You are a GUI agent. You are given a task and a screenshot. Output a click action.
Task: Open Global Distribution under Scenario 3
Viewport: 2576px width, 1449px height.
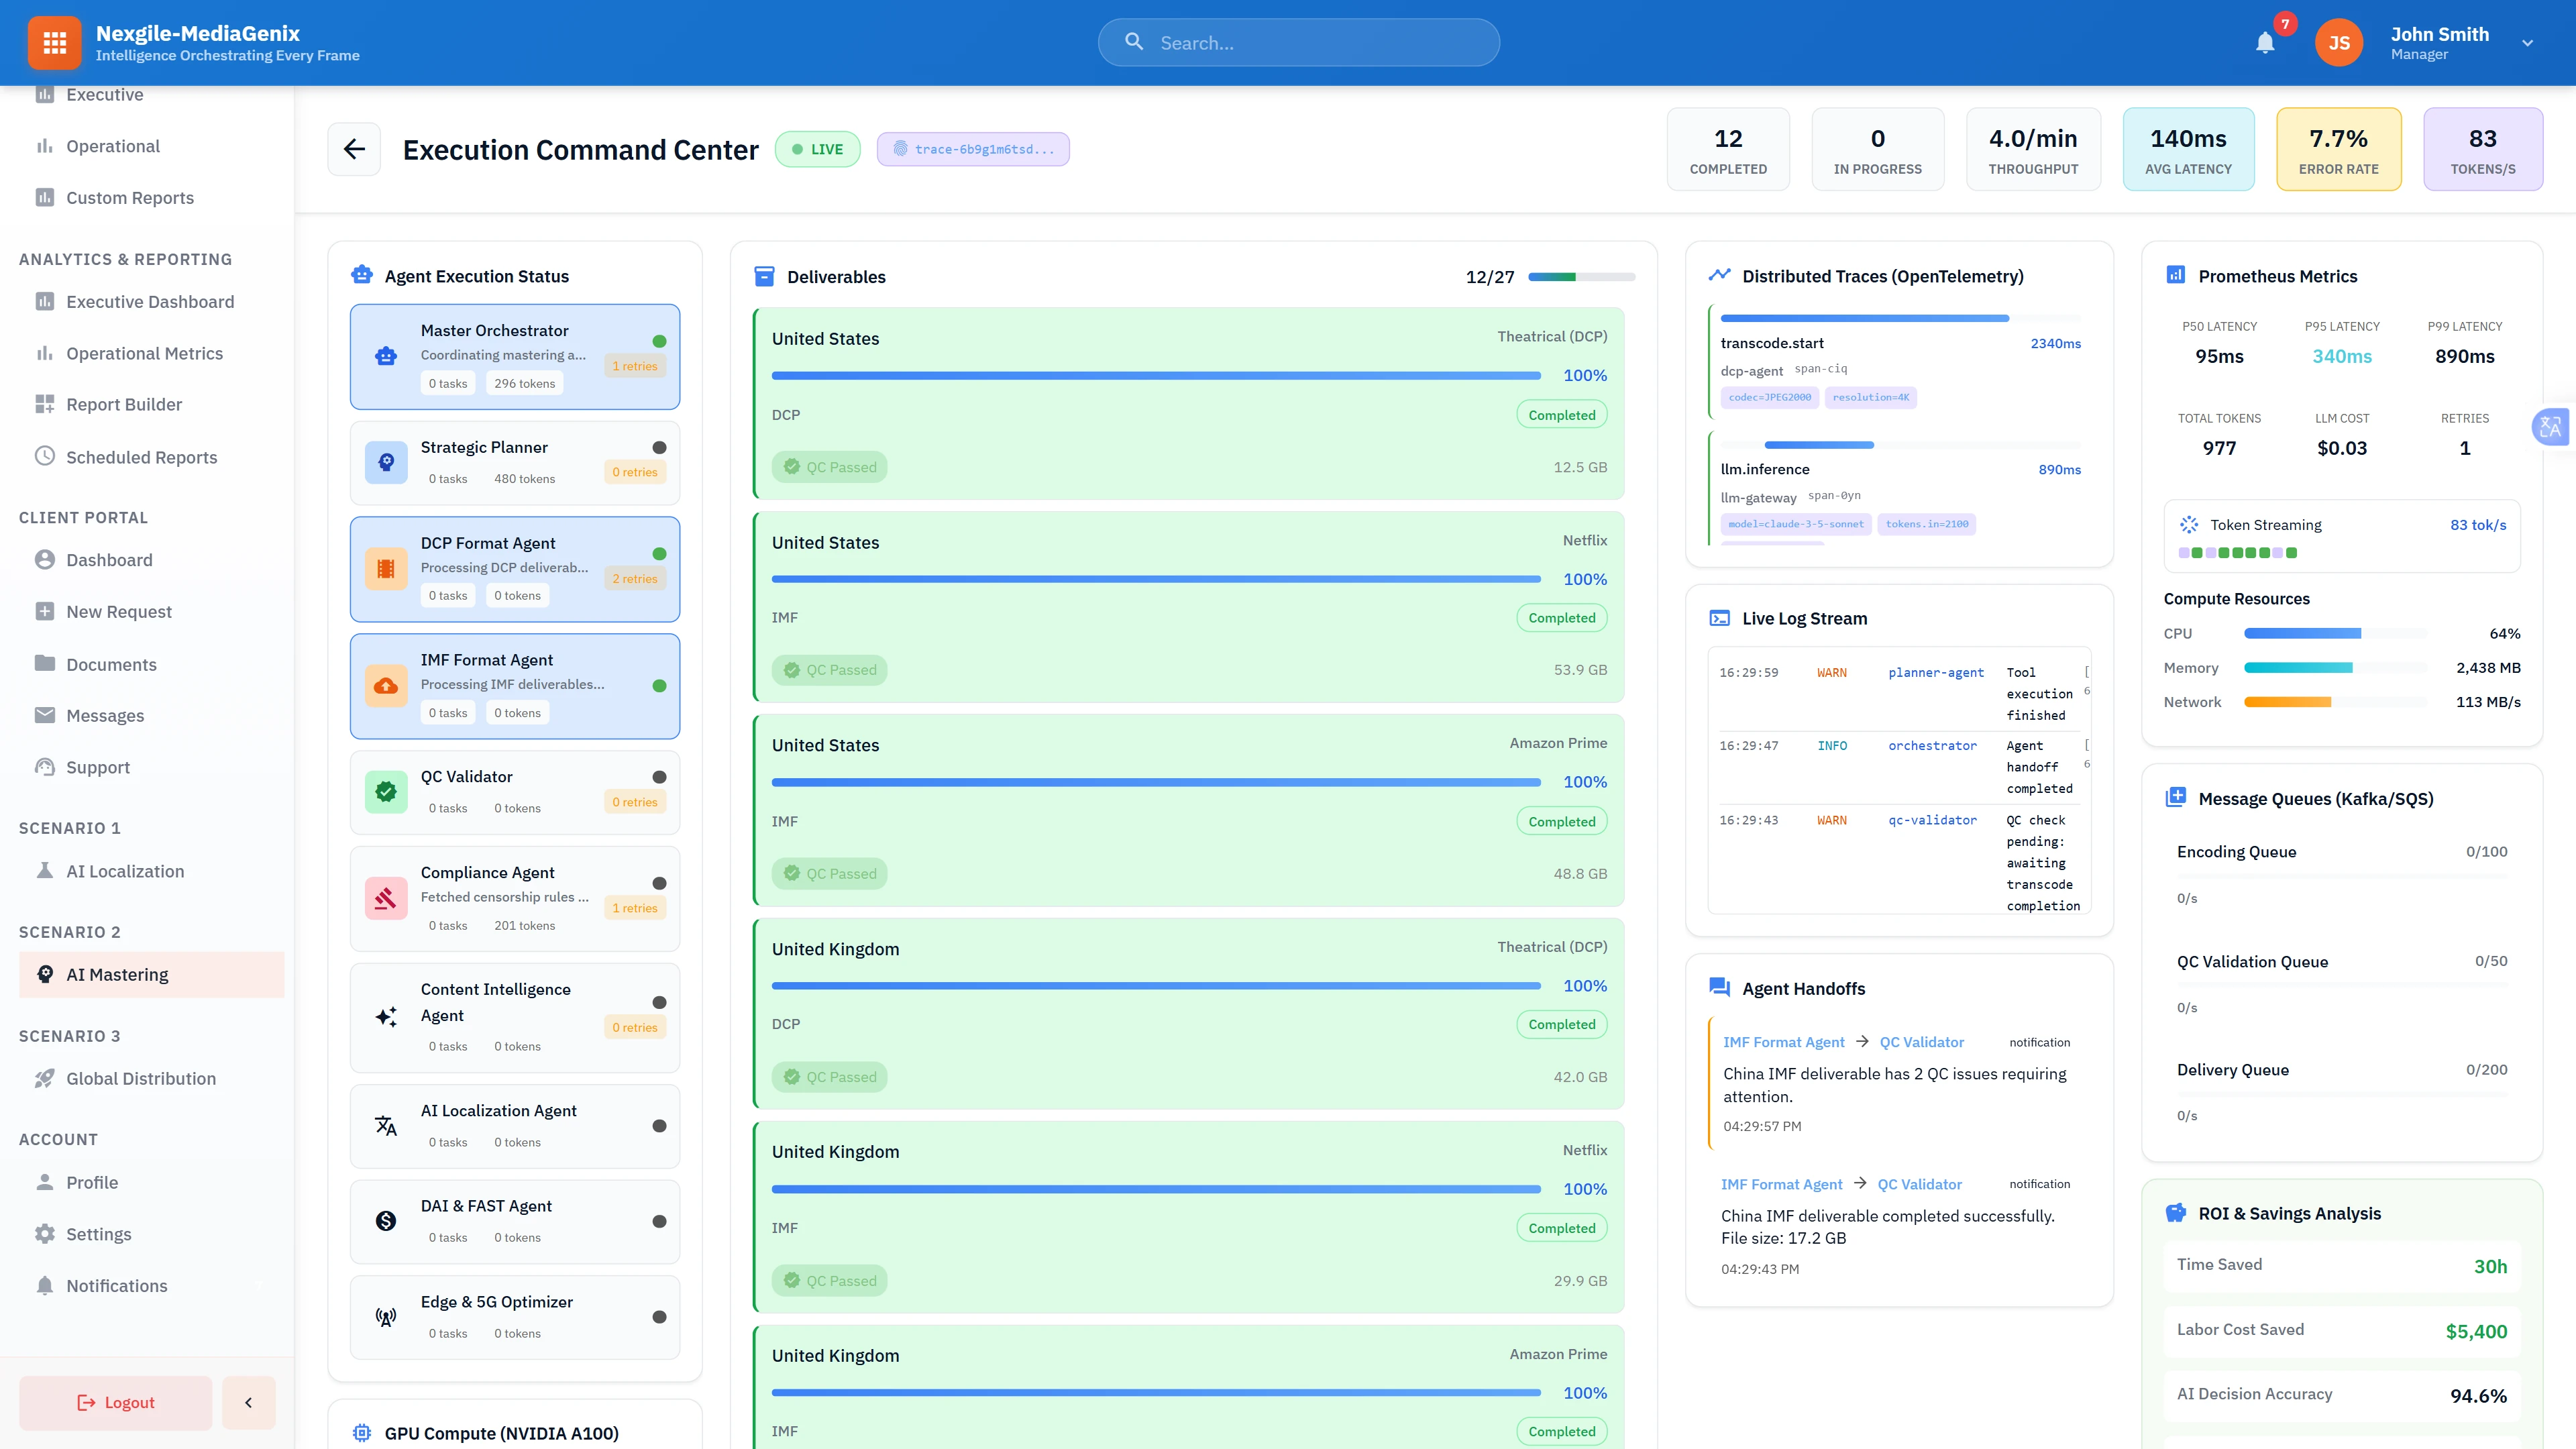point(141,1078)
